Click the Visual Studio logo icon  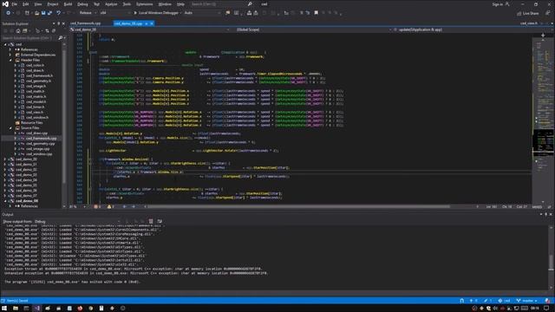tap(5, 4)
